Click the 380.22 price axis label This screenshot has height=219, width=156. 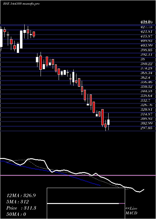click(146, 64)
